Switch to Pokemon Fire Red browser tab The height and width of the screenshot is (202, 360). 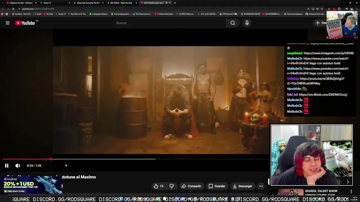point(21,3)
